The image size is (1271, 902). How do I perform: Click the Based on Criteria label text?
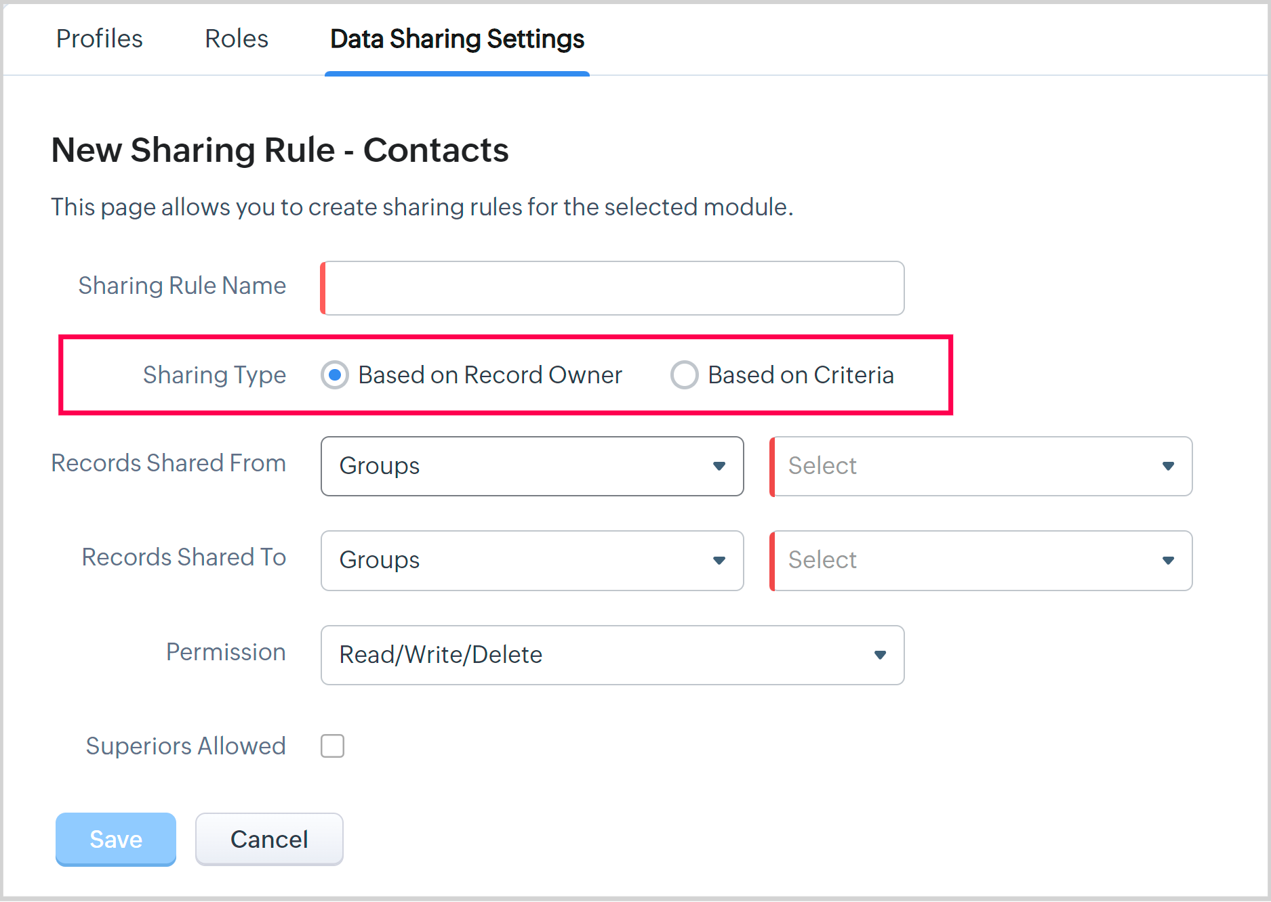801,374
